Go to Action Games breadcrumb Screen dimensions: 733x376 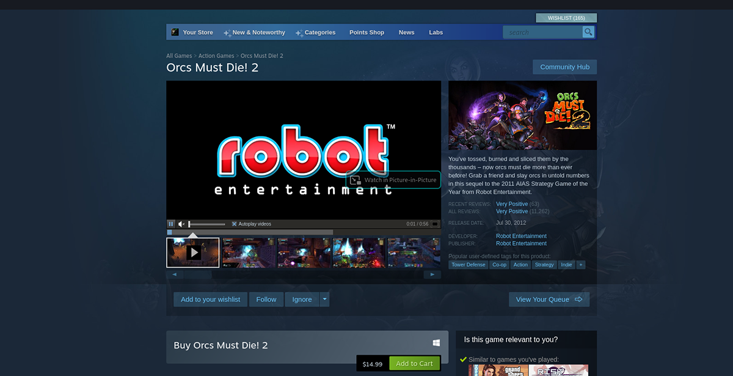click(216, 56)
